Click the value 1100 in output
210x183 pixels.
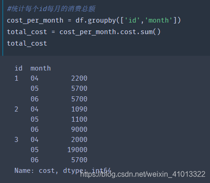79,119
